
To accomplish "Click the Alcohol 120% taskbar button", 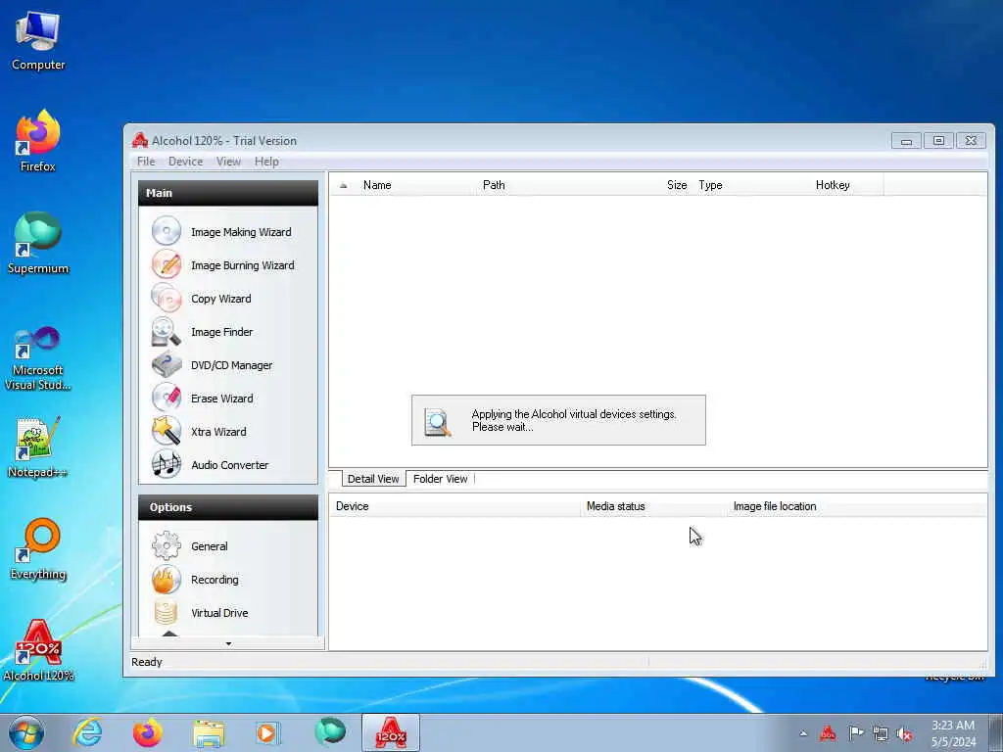I will (391, 732).
